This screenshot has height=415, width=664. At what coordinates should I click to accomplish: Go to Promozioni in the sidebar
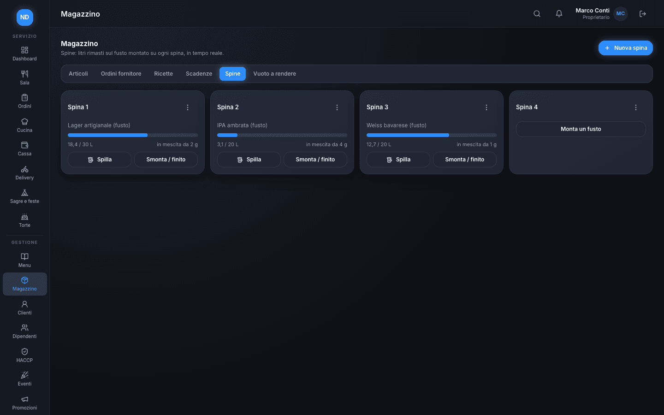(25, 403)
